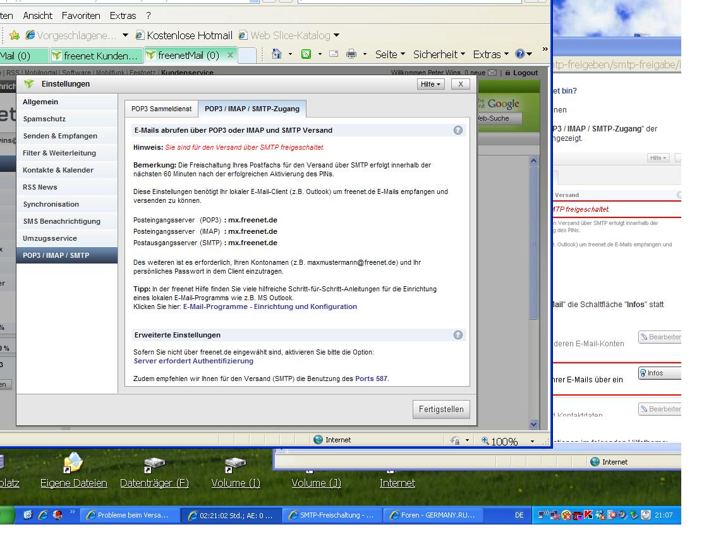Click the page scrollbar up arrow
The image size is (728, 546).
[533, 161]
